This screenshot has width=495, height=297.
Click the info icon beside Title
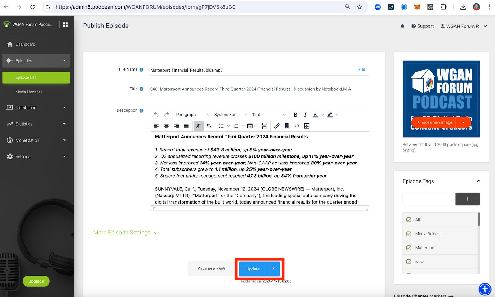[x=141, y=89]
